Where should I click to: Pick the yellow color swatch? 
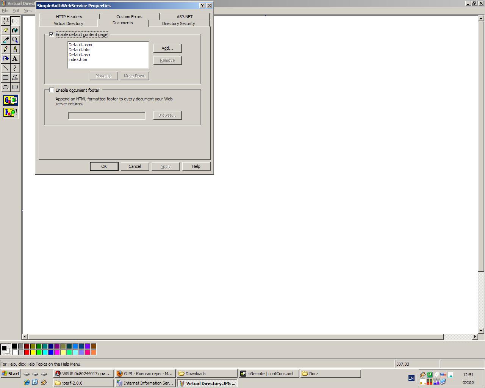click(x=33, y=352)
